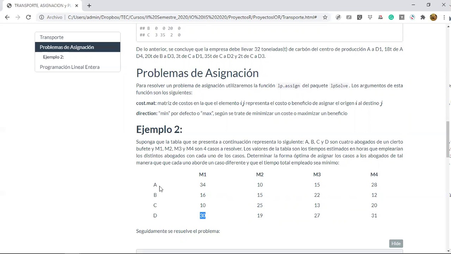Viewport: 451px width, 254px height.
Task: Click row label A in table
Action: [155, 185]
